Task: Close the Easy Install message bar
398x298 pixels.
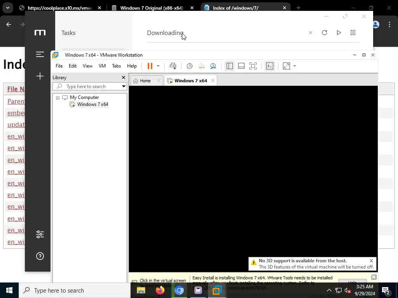Action: coord(374,277)
